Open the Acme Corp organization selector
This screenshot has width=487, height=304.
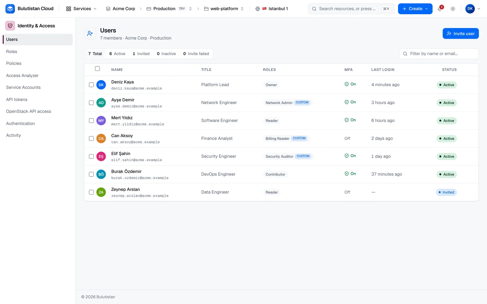(x=120, y=9)
